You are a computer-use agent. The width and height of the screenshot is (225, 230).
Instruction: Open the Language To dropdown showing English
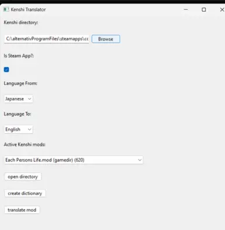pos(19,130)
